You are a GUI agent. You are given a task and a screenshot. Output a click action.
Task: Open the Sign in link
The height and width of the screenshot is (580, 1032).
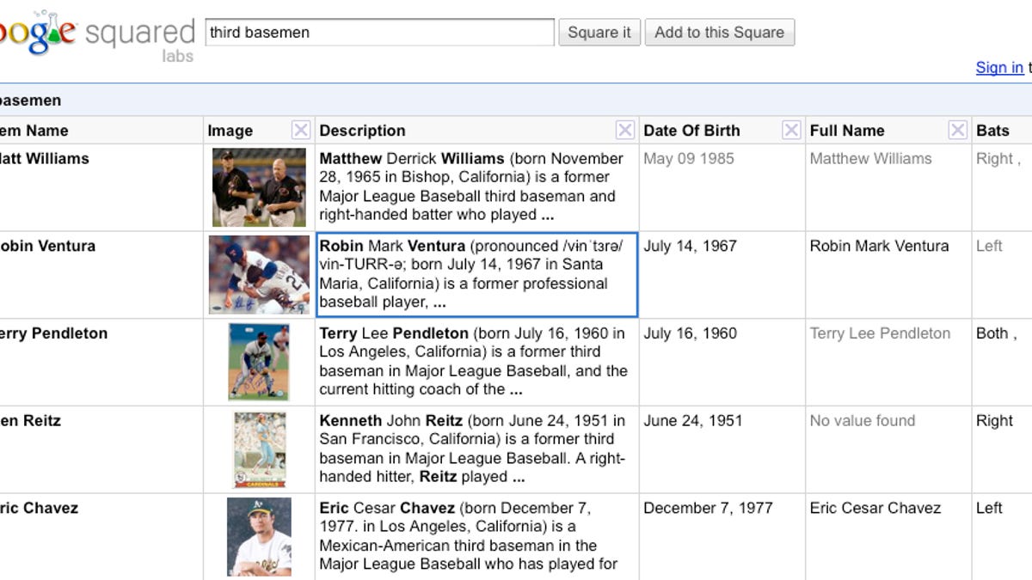coord(999,68)
